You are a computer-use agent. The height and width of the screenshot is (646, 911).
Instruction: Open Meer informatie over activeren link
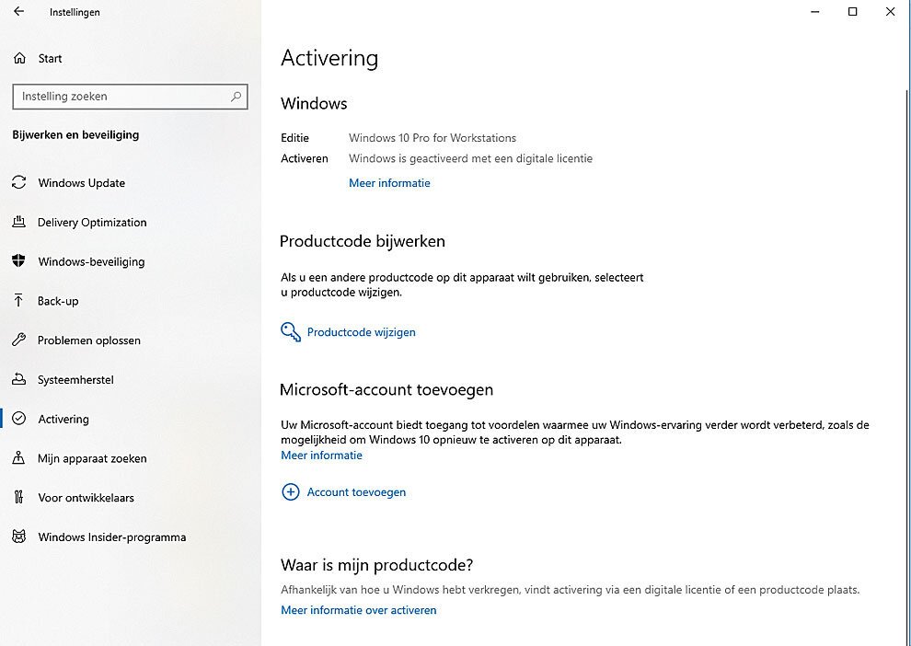[x=359, y=610]
